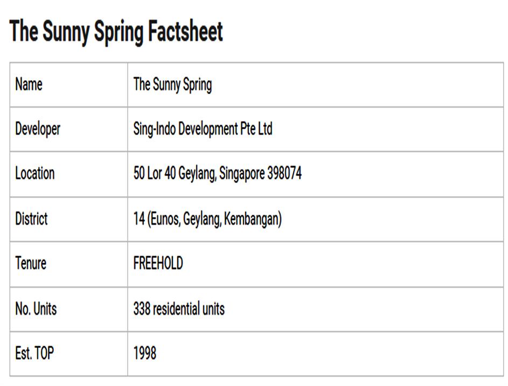
Task: Select the year 1998 value
Action: coord(145,353)
